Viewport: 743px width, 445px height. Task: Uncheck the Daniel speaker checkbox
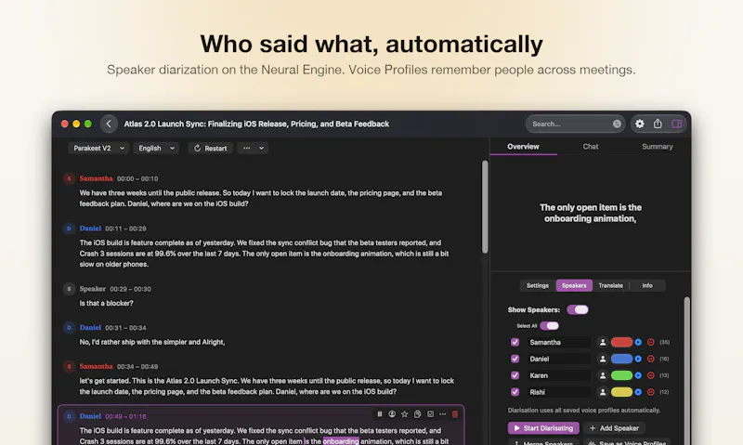(x=515, y=359)
